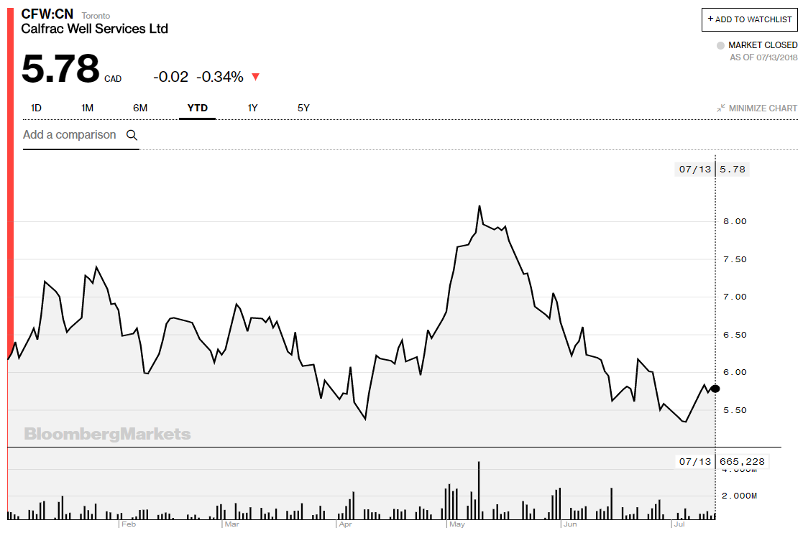
Task: Click the search magnifier icon beside Add a comparison
Action: (132, 135)
